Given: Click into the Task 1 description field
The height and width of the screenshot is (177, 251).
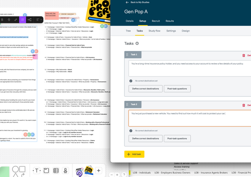Looking at the screenshot, I should coord(190,69).
